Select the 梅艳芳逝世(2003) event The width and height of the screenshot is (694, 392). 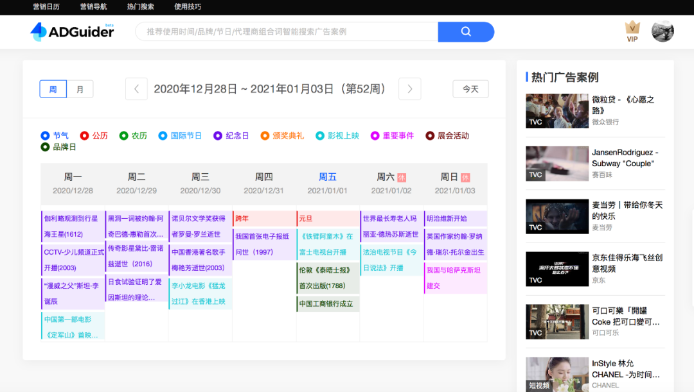(200, 260)
